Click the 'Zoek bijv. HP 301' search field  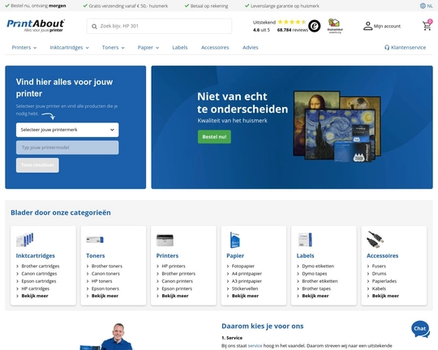[159, 26]
